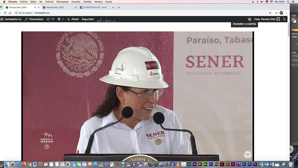Image resolution: width=298 pixels, height=168 pixels.
Task: Close the Facebook REVISTA ELITE tab
Action: tap(113, 7)
